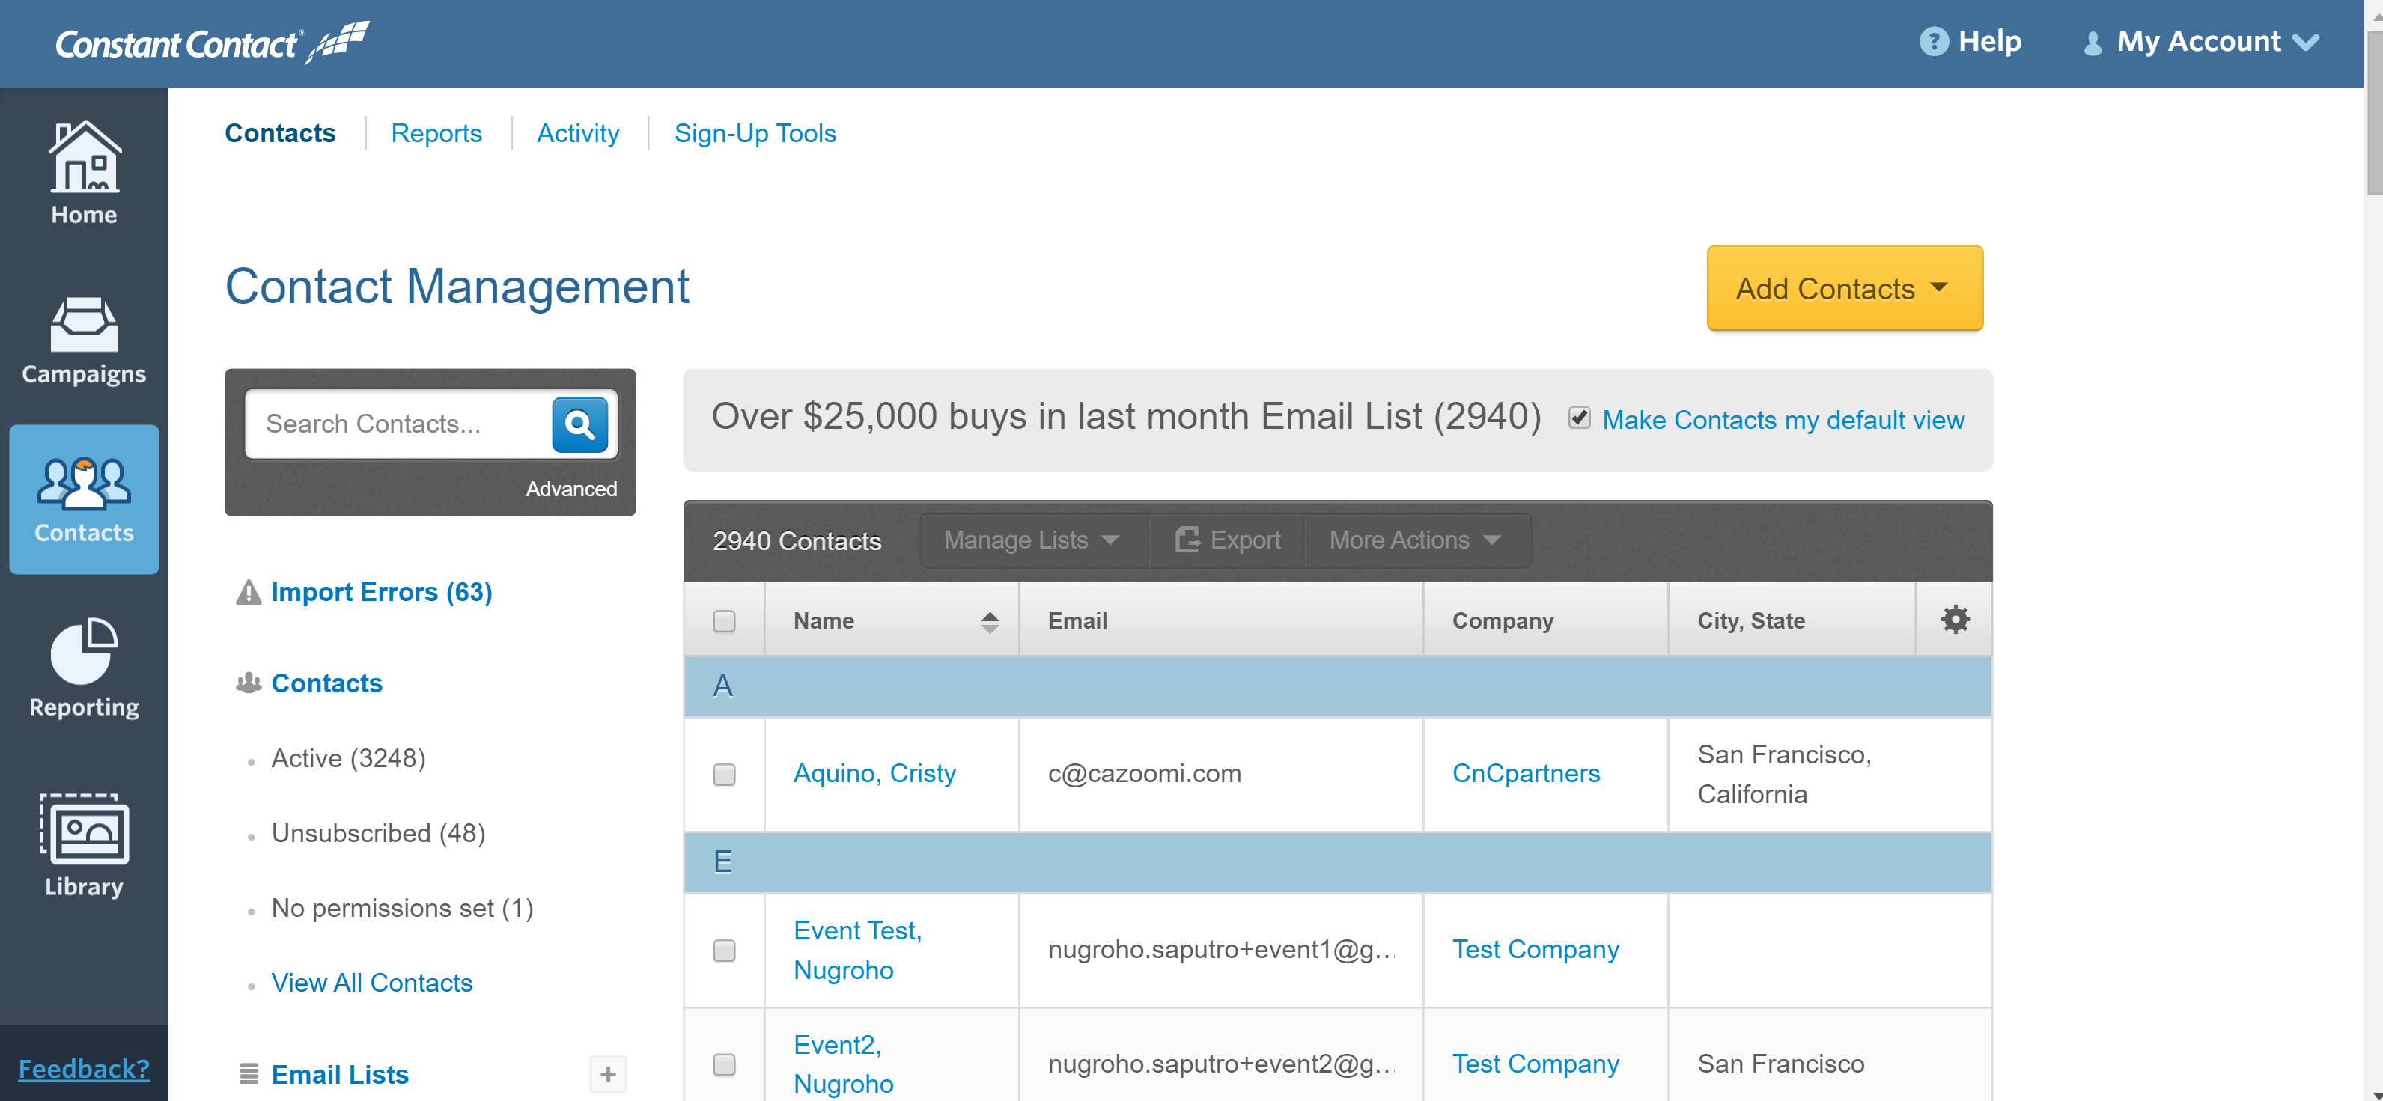
Task: Expand the Add Contacts dropdown
Action: coord(1844,289)
